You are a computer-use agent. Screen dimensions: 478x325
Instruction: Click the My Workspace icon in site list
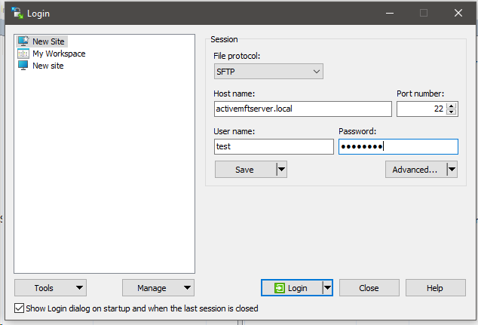point(23,54)
